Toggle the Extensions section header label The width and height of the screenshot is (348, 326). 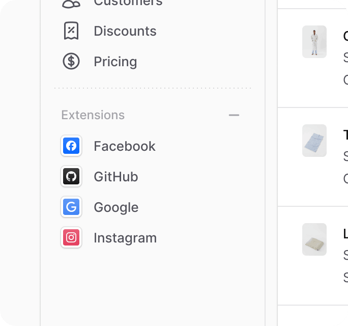(x=93, y=115)
